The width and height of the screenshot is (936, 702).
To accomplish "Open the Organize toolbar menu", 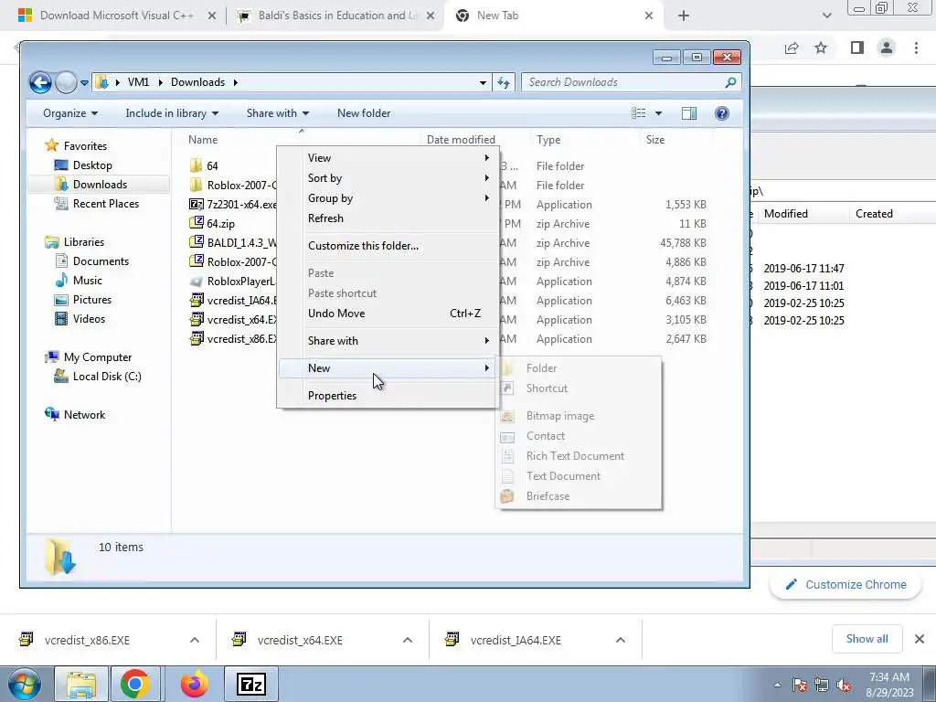I will 70,113.
